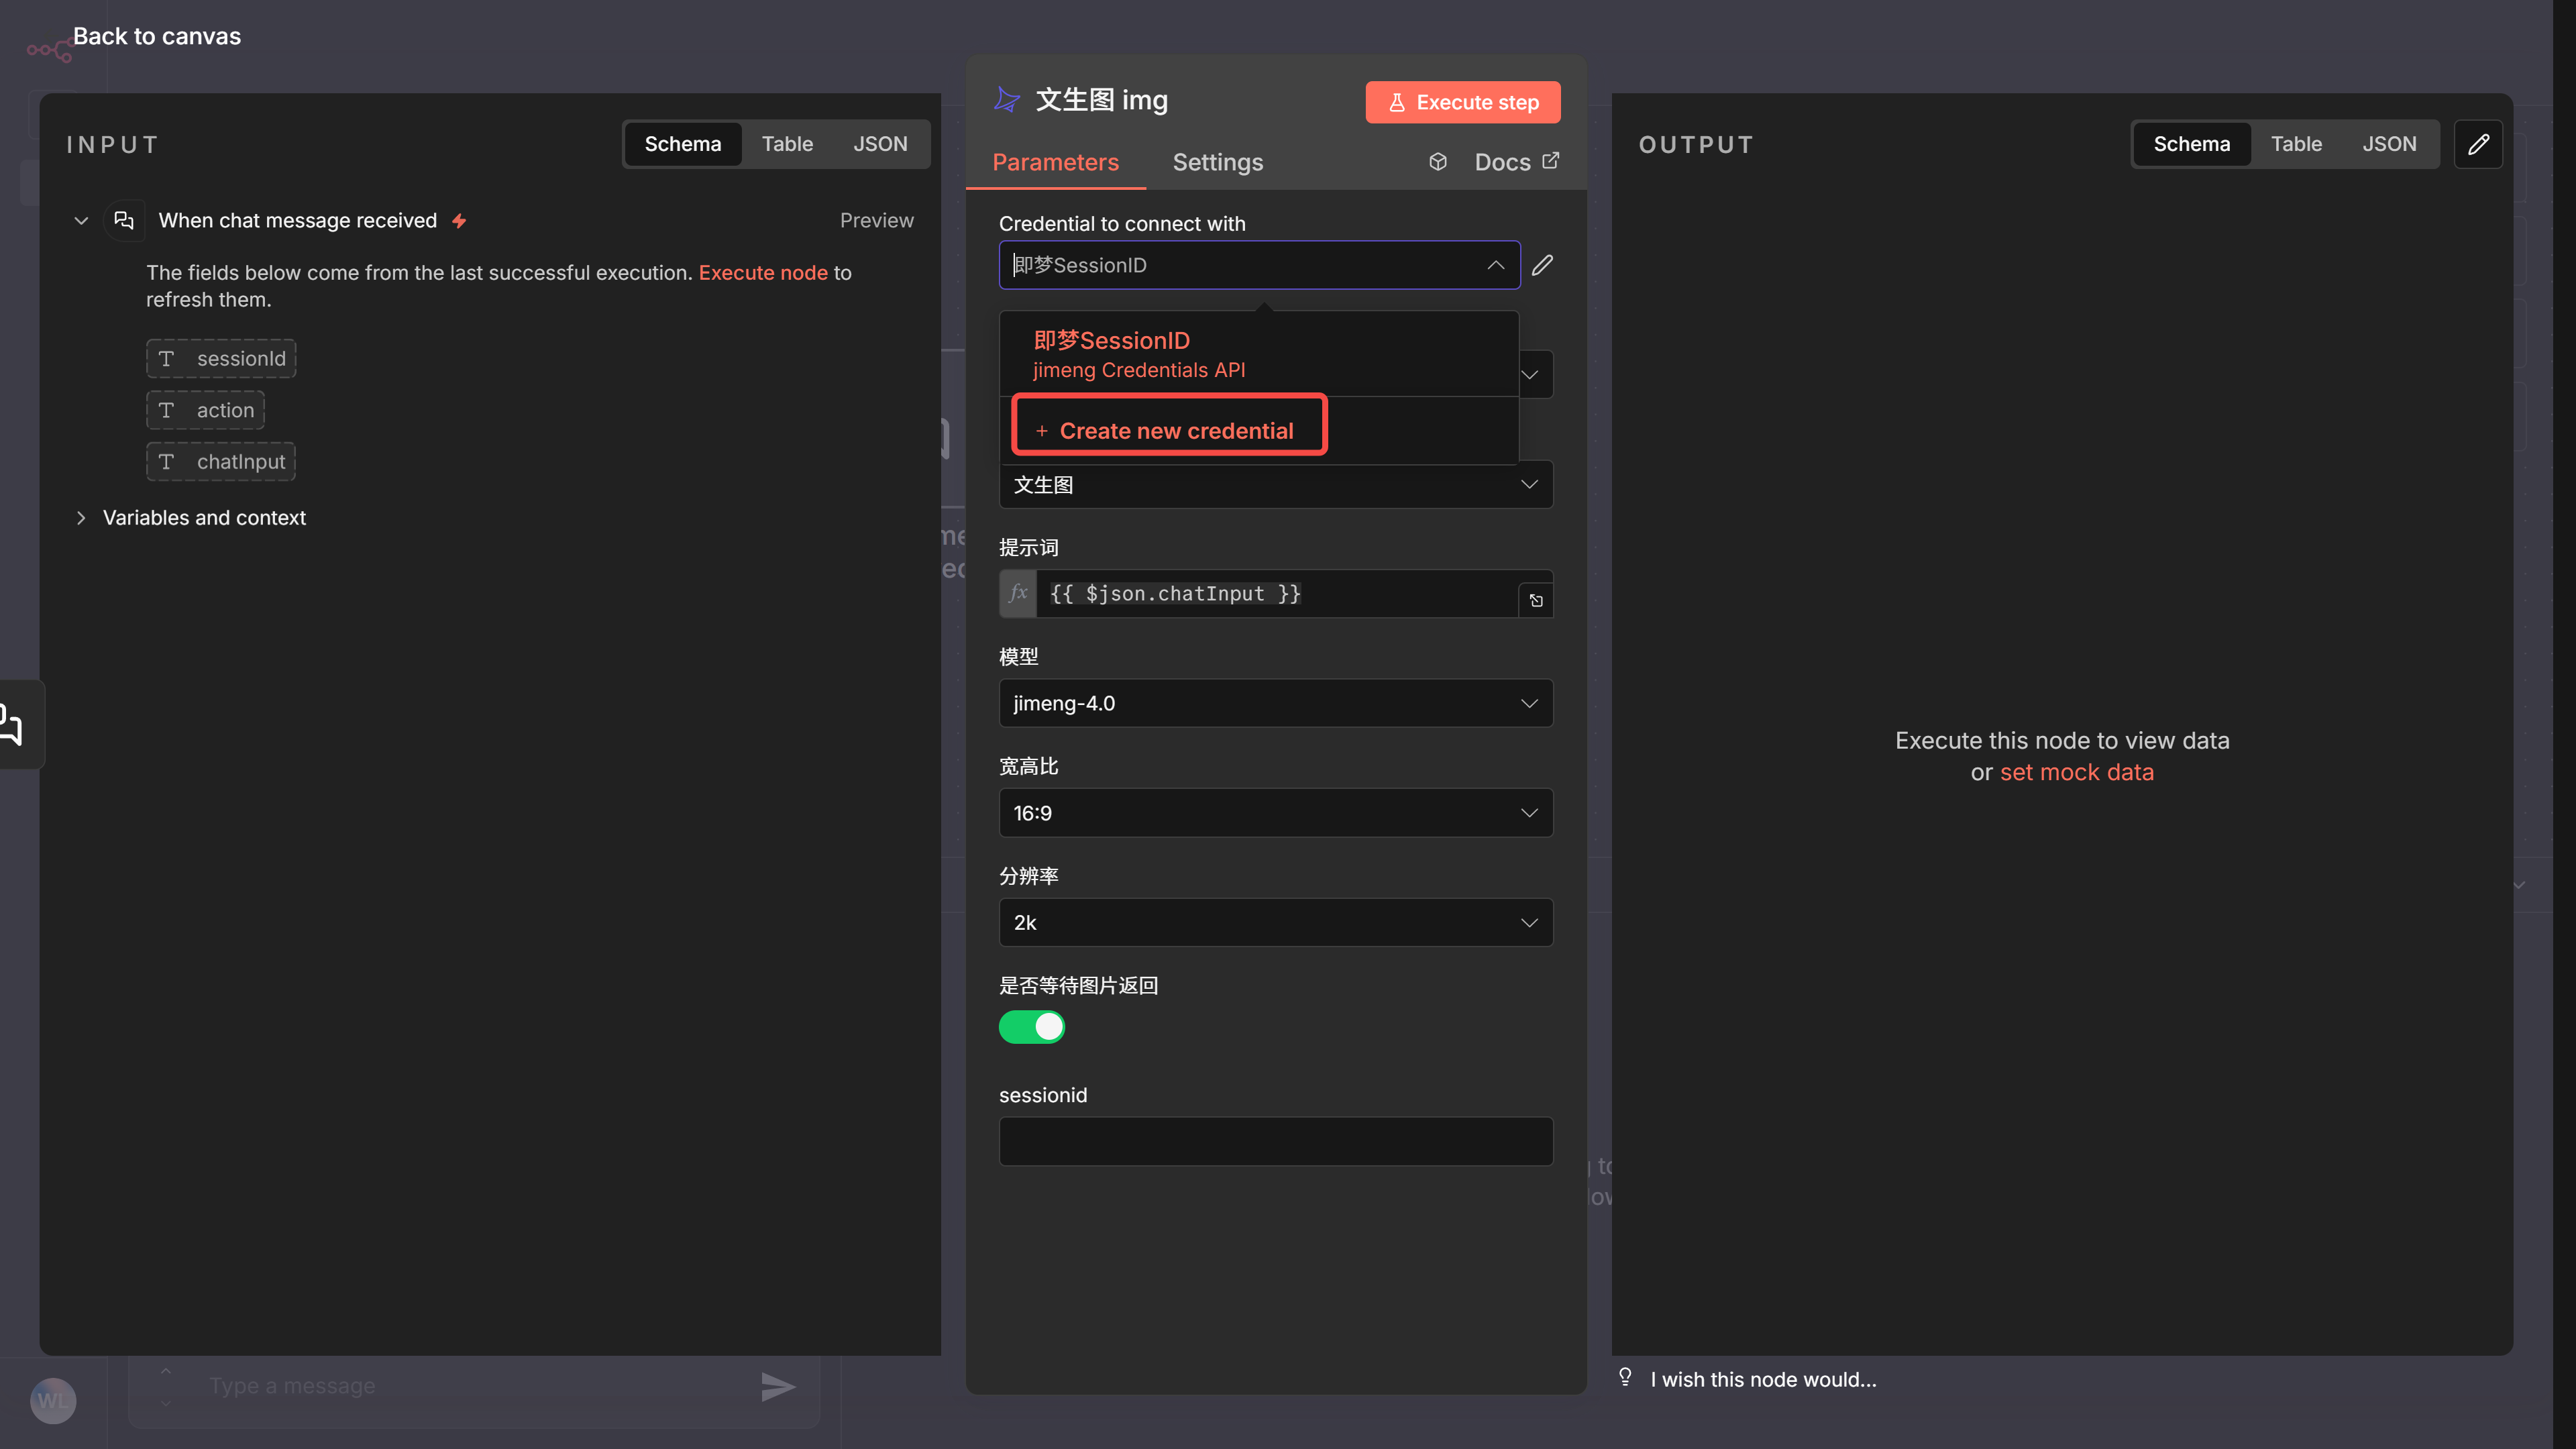Click the Execute step button
Image resolution: width=2576 pixels, height=1449 pixels.
[x=1462, y=101]
